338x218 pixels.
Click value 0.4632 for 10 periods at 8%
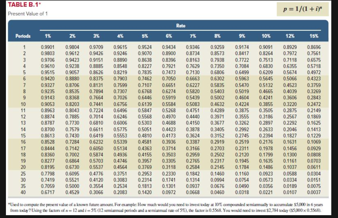point(217,105)
